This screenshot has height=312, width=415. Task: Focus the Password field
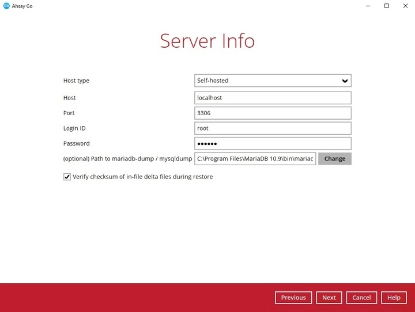click(273, 143)
